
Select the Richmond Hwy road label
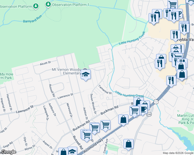click(93, 146)
